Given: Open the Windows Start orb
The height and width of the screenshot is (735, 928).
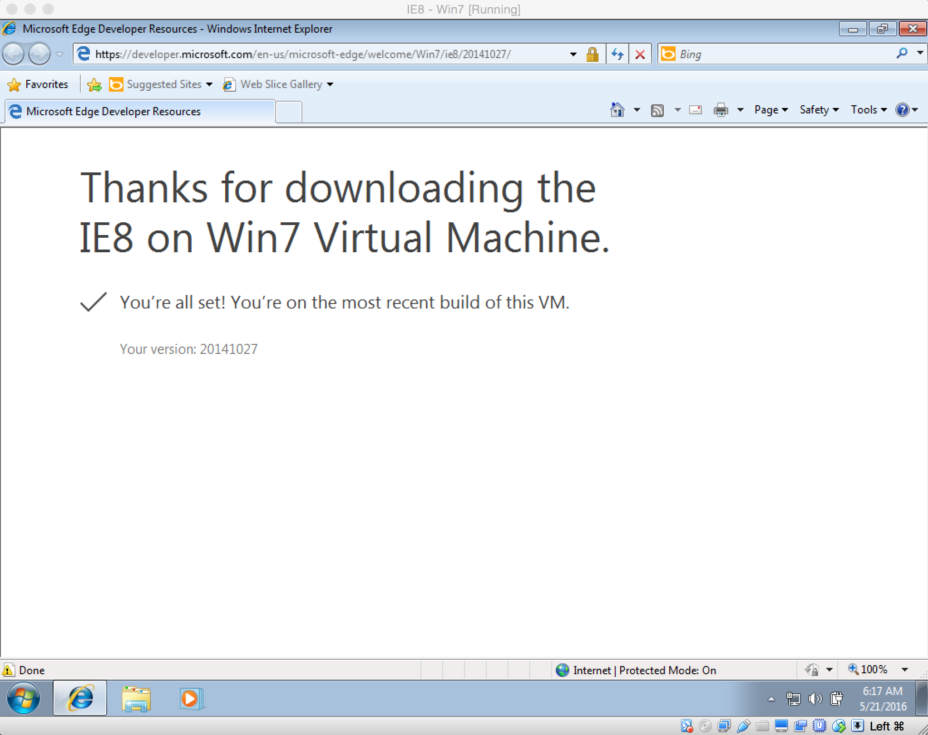Looking at the screenshot, I should click(23, 699).
